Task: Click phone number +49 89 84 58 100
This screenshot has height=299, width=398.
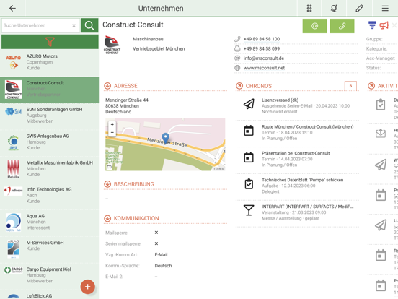Action: pyautogui.click(x=262, y=39)
